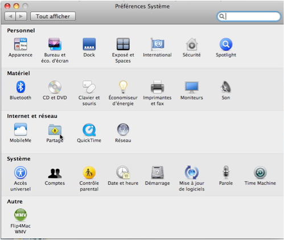Go back with the left arrow button

pyautogui.click(x=10, y=16)
